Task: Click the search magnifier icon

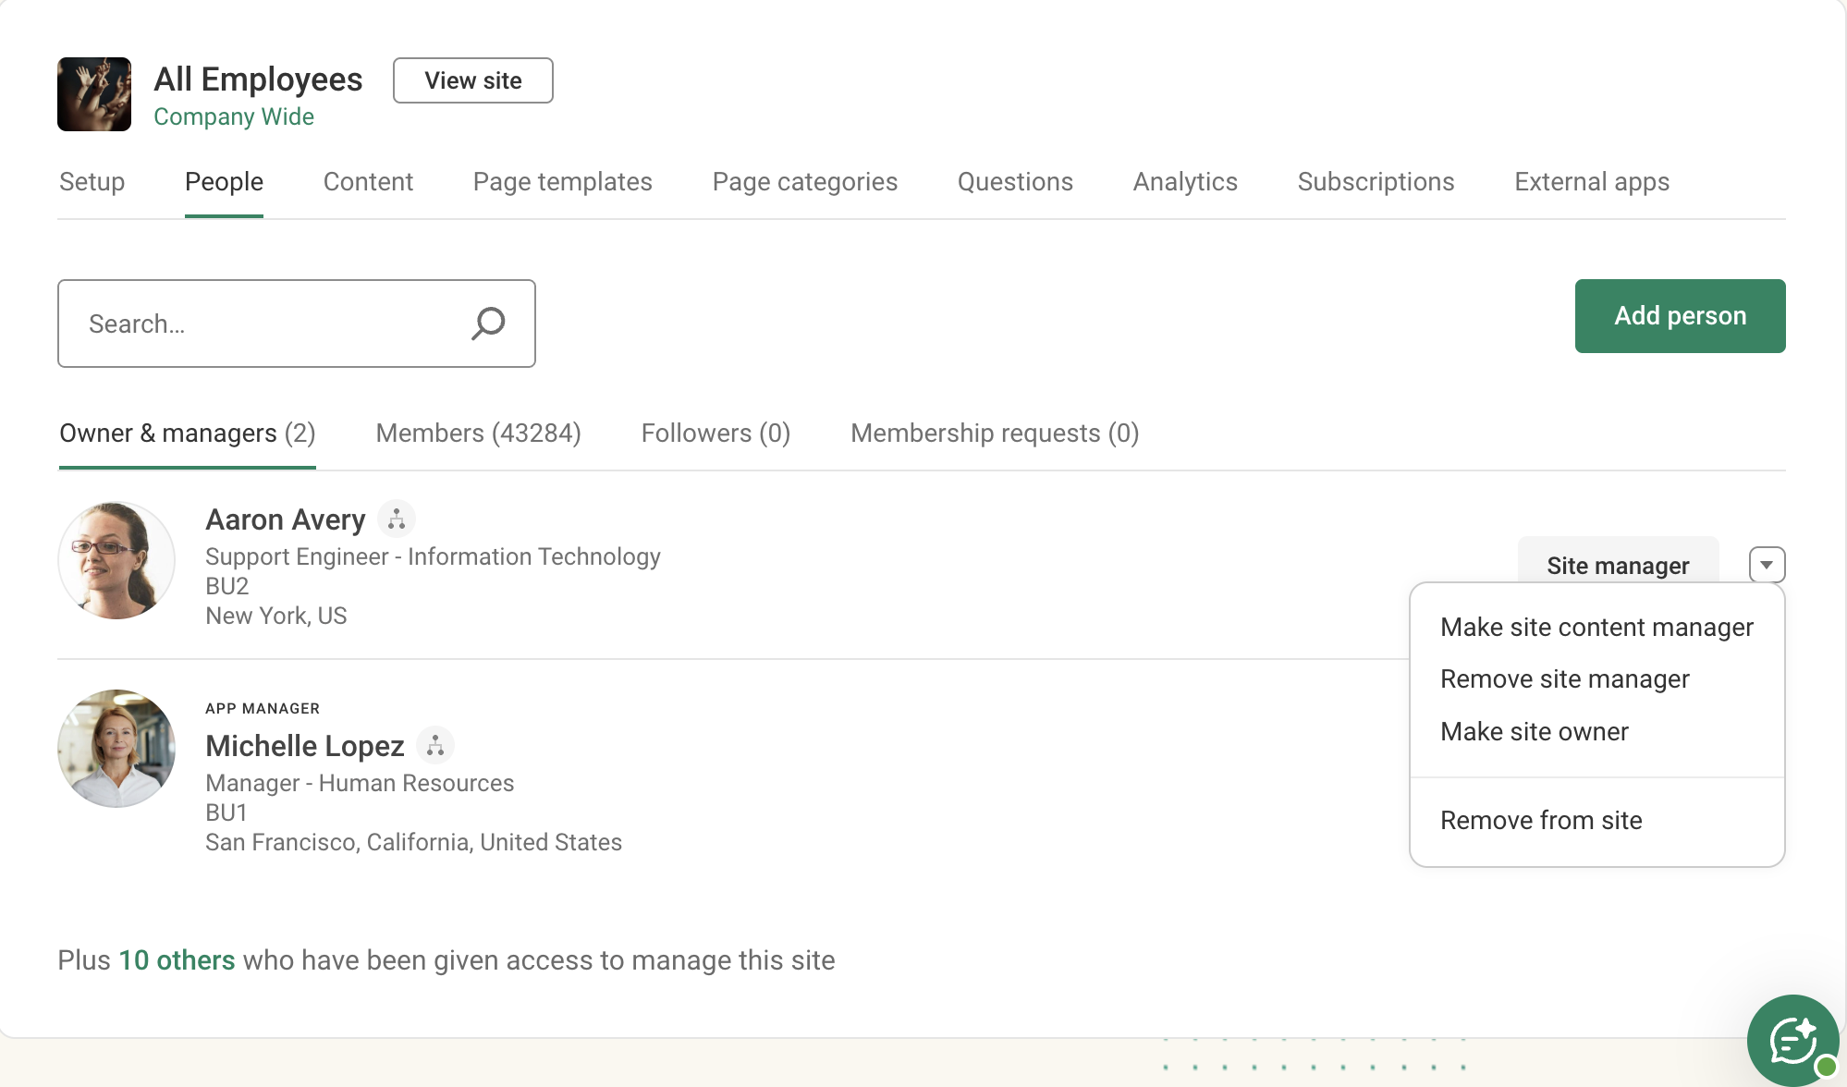Action: point(487,323)
